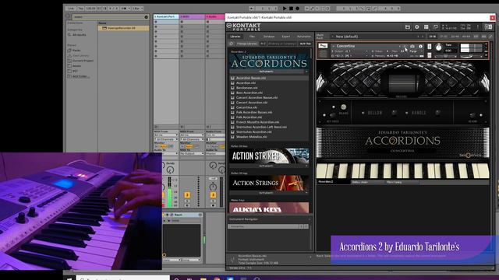The width and height of the screenshot is (499, 280).
Task: Select Folk Accordion.nki in list
Action: (249, 117)
